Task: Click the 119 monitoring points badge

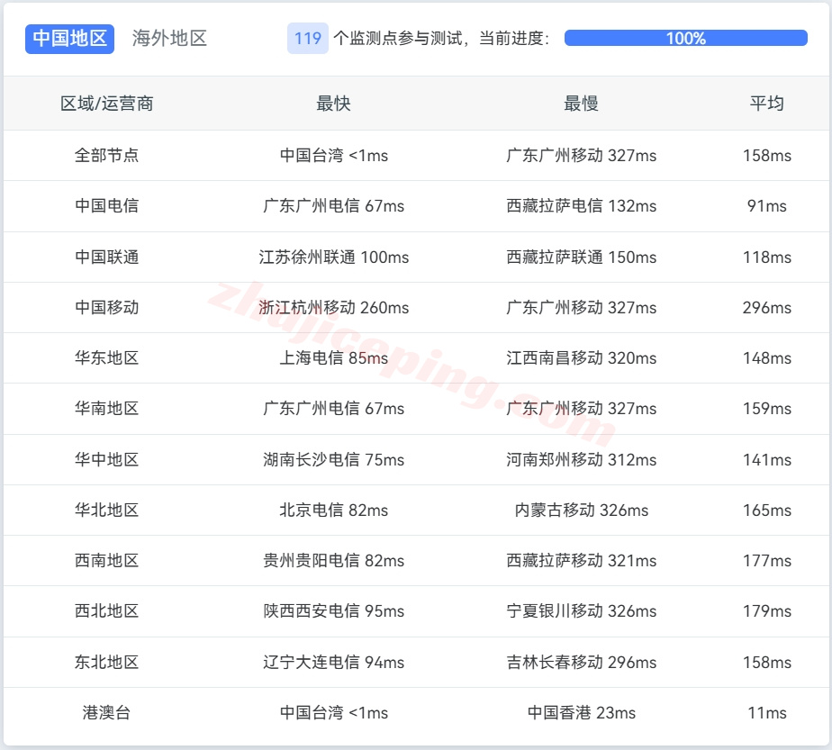Action: click(308, 38)
